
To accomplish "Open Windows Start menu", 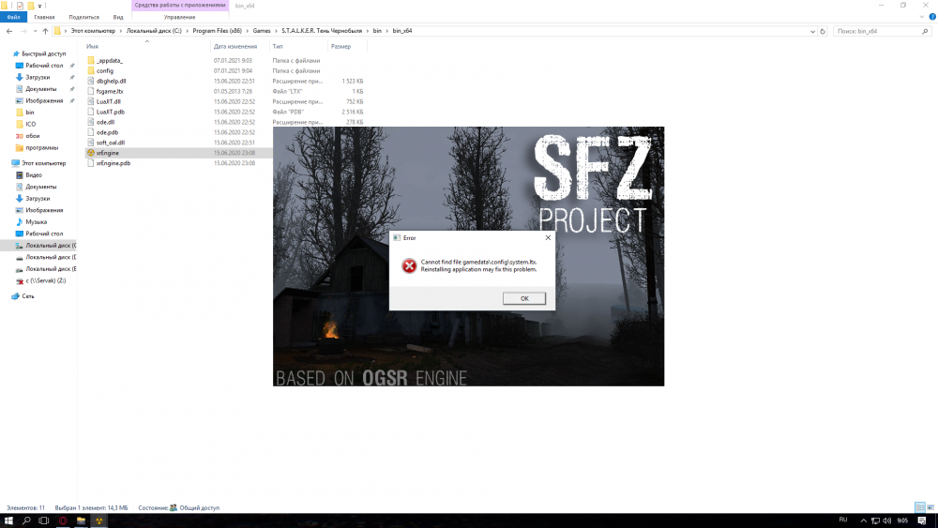I will pyautogui.click(x=8, y=520).
